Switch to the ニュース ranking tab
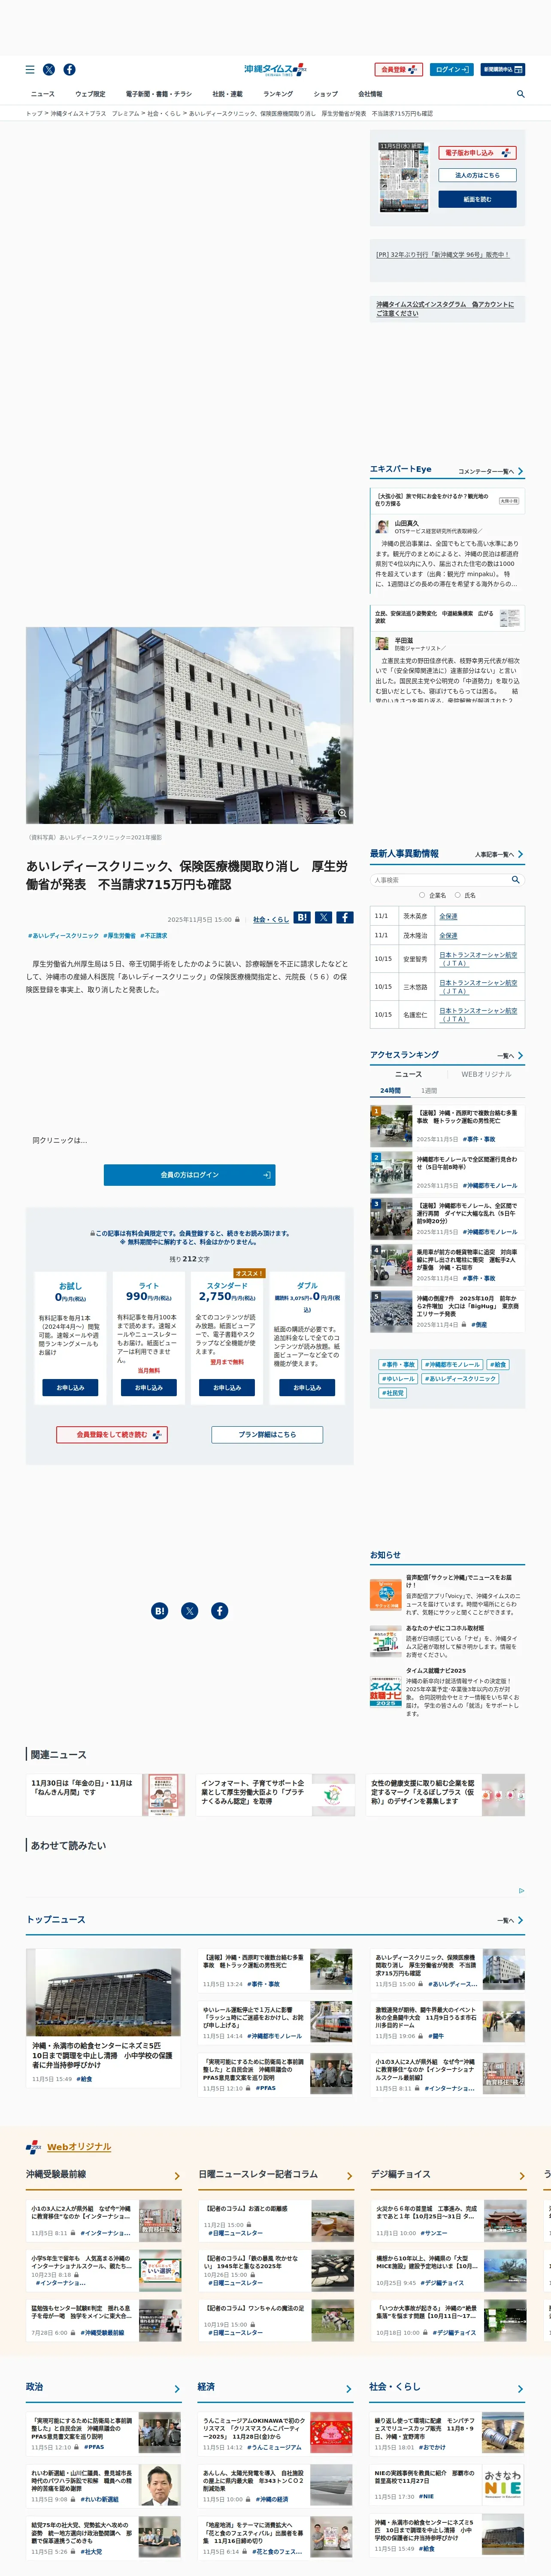This screenshot has width=551, height=2576. [x=408, y=1075]
